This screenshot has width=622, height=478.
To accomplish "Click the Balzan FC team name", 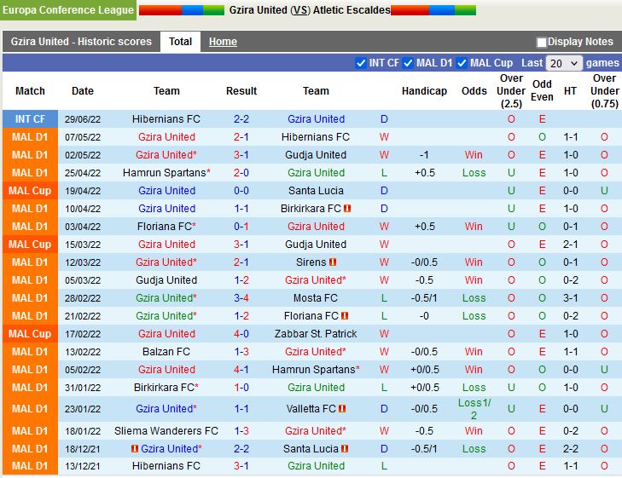I will coord(166,352).
